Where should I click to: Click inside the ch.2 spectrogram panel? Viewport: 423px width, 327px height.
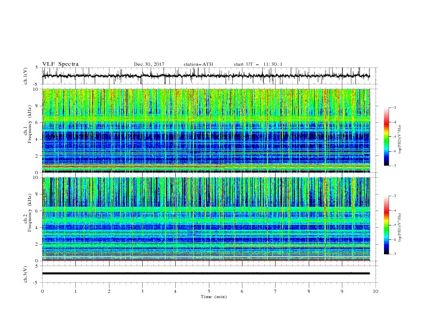click(206, 219)
